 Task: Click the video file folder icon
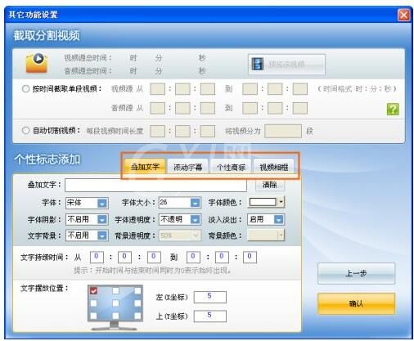pos(37,63)
